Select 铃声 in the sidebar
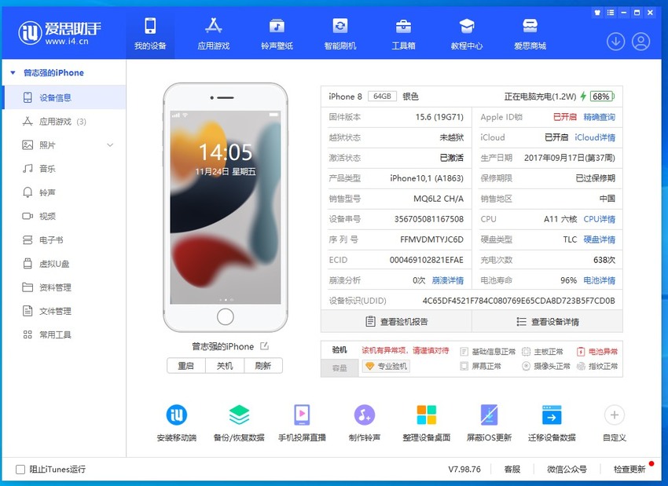This screenshot has height=486, width=668. click(64, 192)
